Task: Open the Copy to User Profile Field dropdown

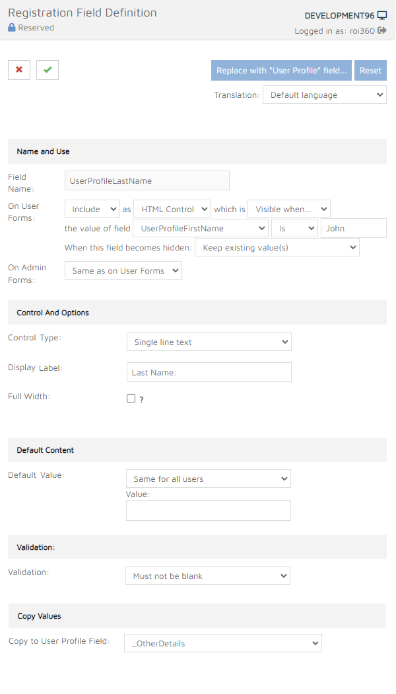Action: pos(222,643)
